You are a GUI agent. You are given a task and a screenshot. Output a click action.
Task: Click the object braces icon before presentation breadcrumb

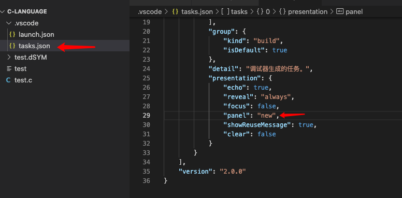(282, 12)
